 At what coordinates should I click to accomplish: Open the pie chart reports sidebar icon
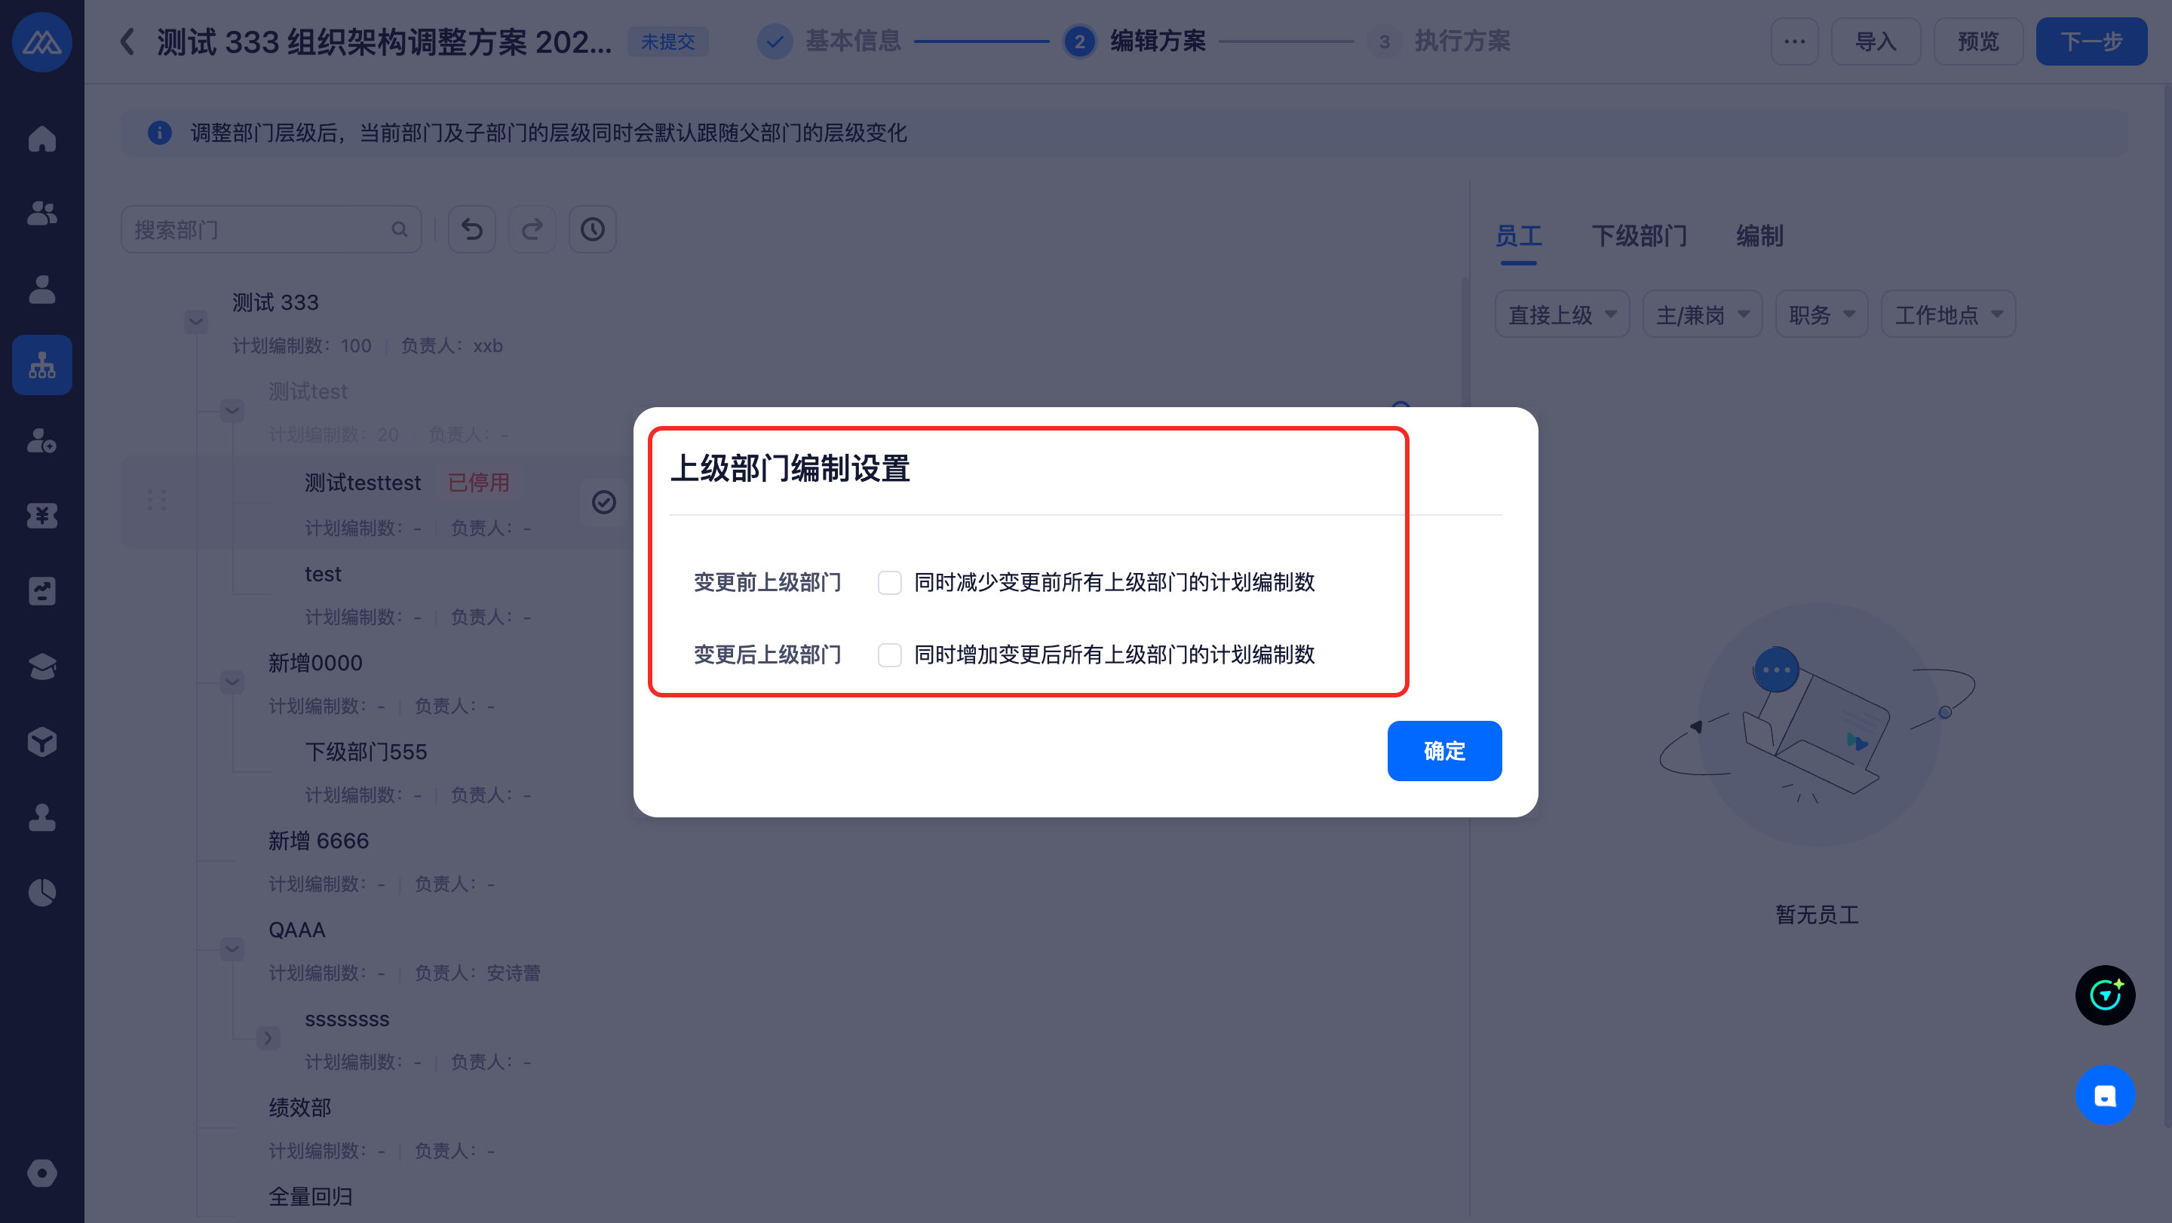pyautogui.click(x=41, y=892)
